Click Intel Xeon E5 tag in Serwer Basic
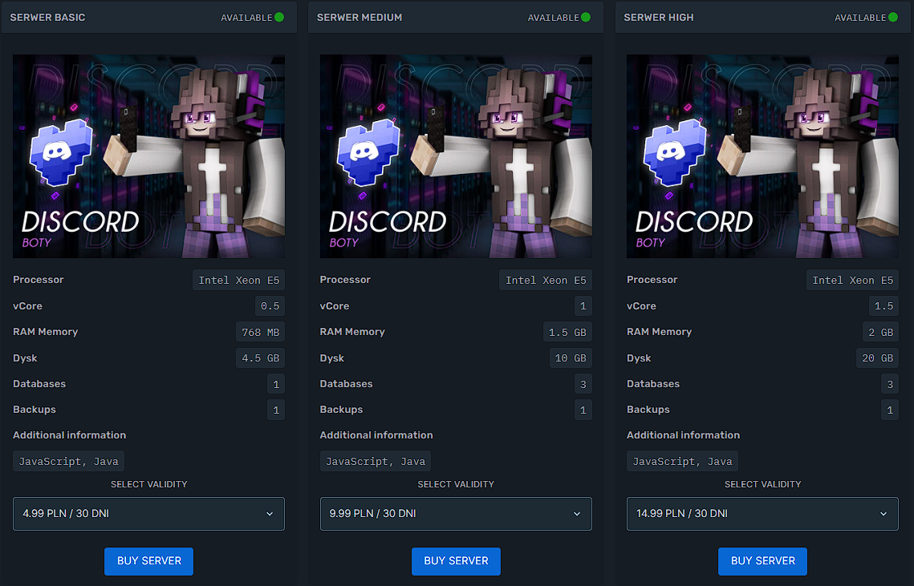The height and width of the screenshot is (586, 914). click(238, 281)
